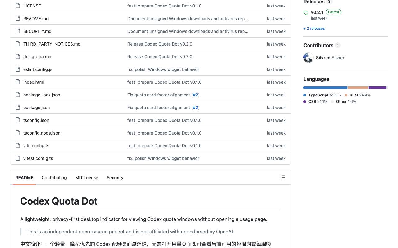
Task: Switch to the README tab
Action: 24,178
